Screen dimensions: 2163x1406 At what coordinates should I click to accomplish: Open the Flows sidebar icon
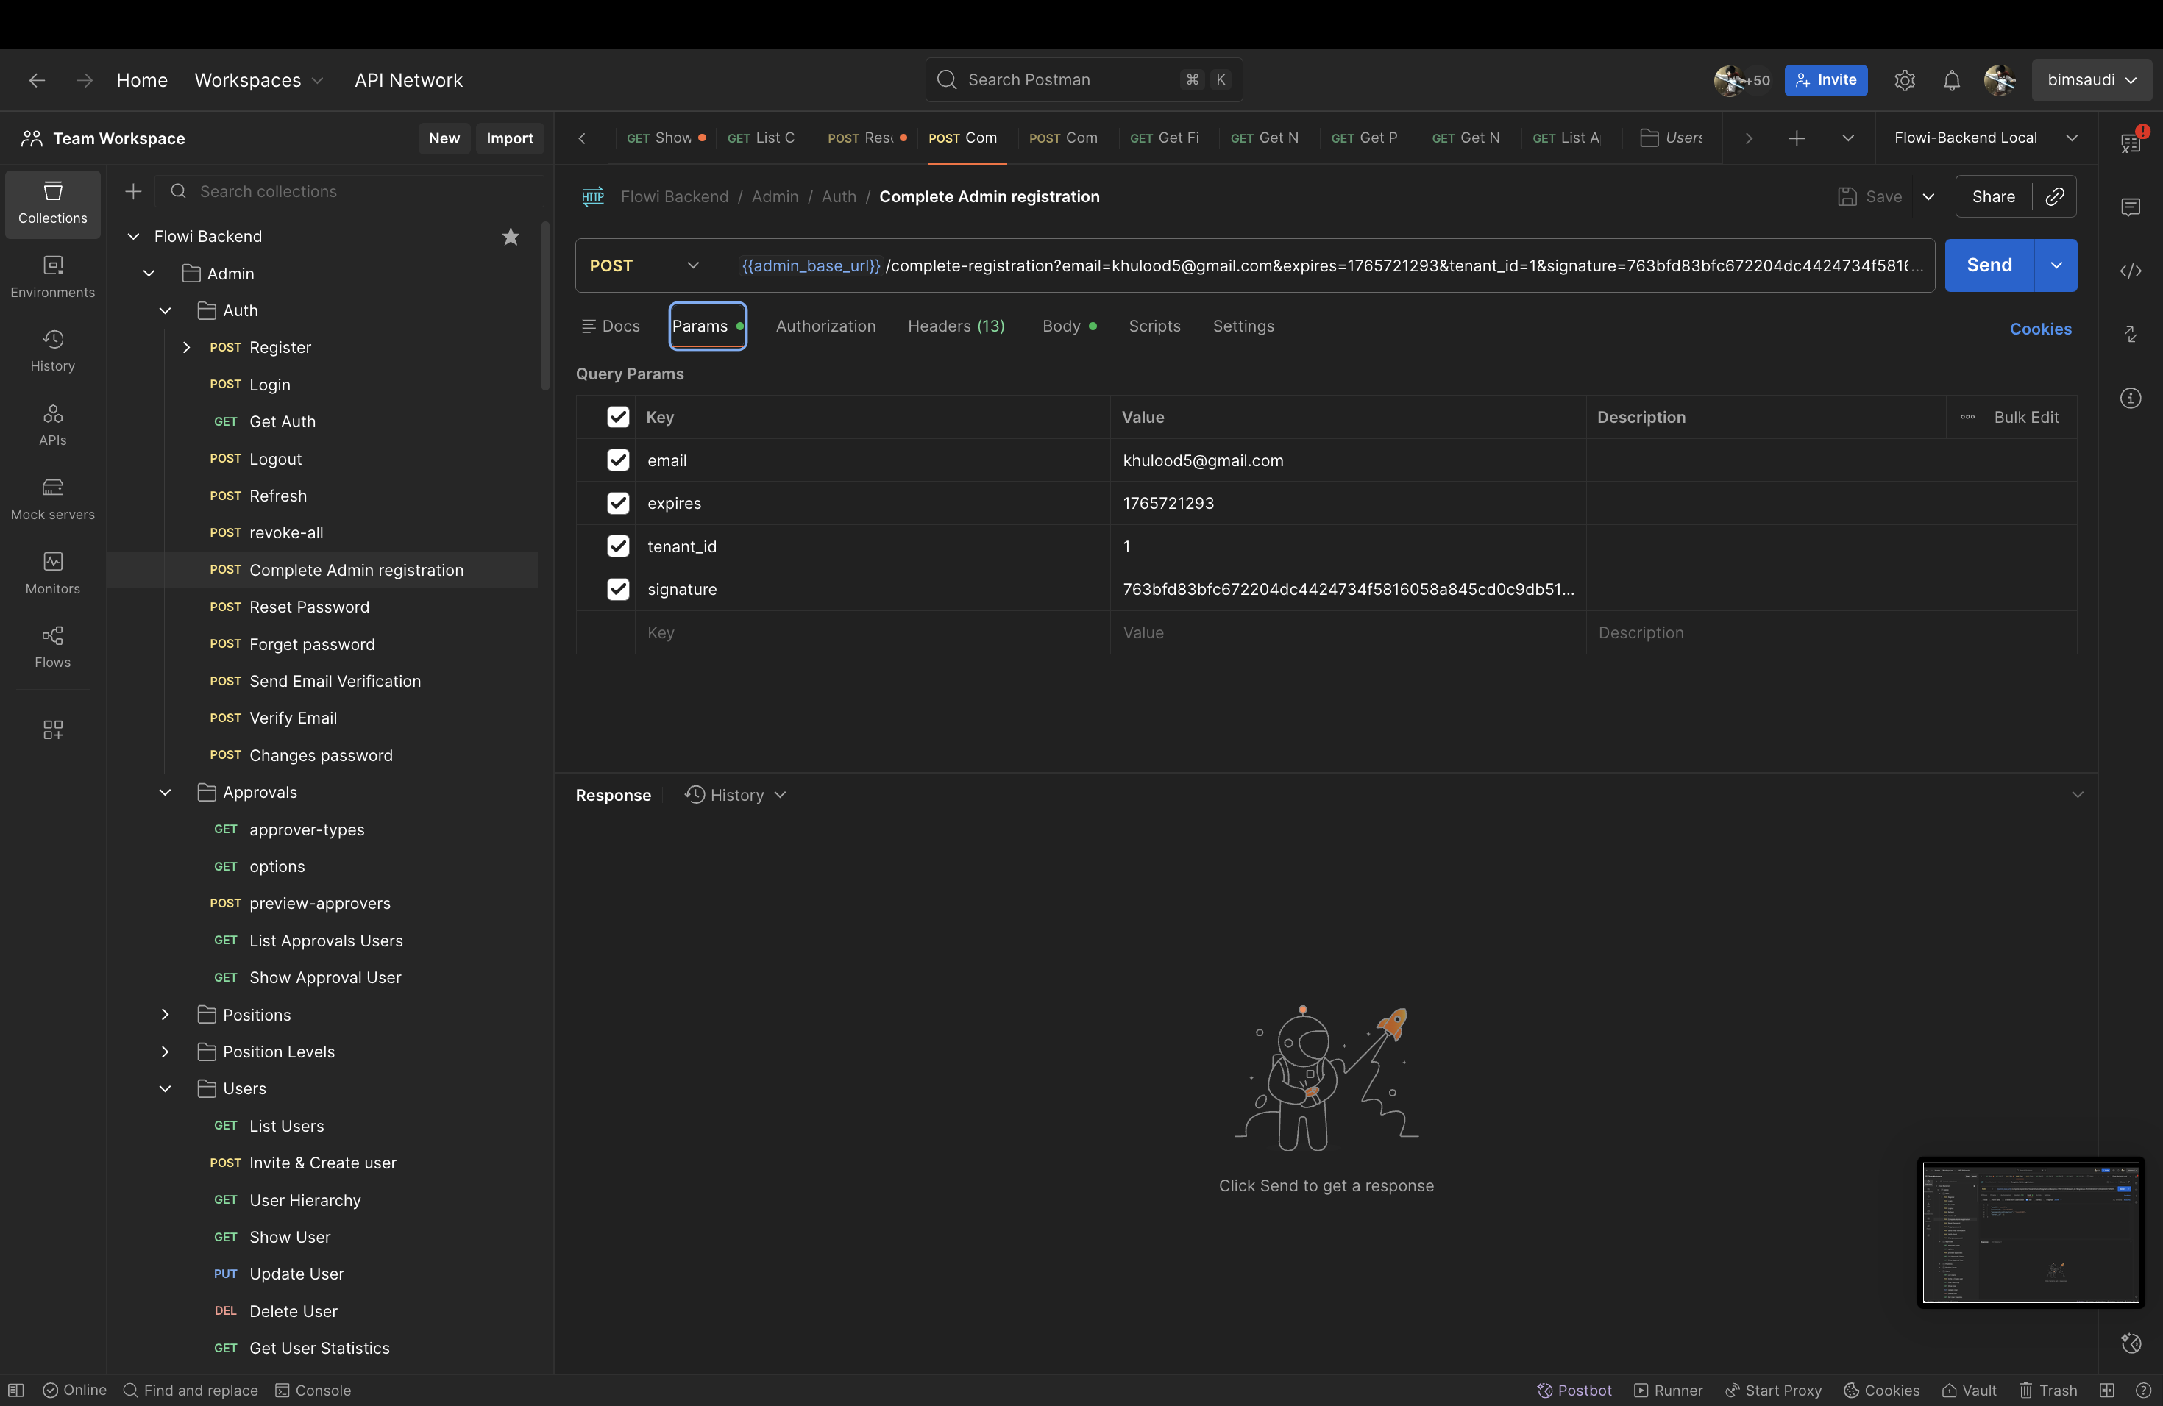point(53,646)
